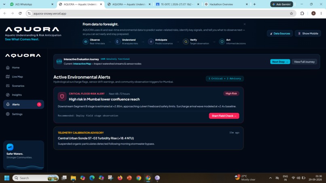
Task: Open the Chrome profile avatar
Action: coord(313,13)
